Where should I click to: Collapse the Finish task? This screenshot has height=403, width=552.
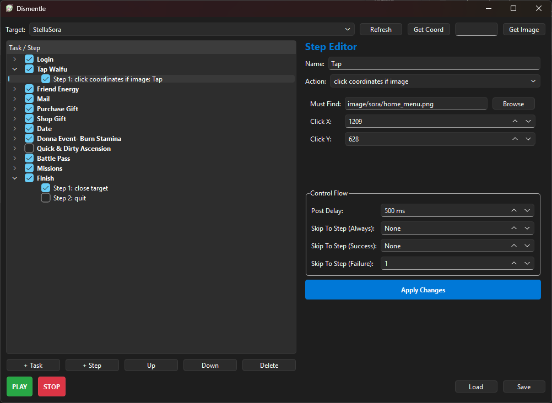[15, 178]
